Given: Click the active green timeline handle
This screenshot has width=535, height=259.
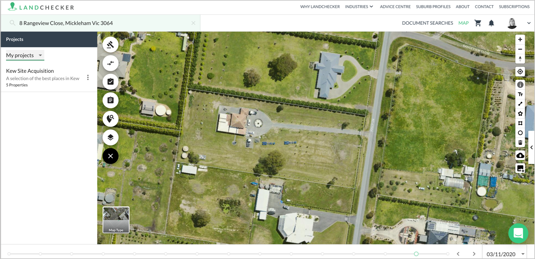Looking at the screenshot, I should tap(416, 254).
